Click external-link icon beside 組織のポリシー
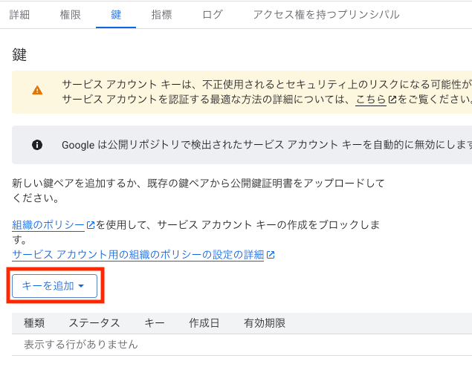The width and height of the screenshot is (472, 367). tap(91, 225)
